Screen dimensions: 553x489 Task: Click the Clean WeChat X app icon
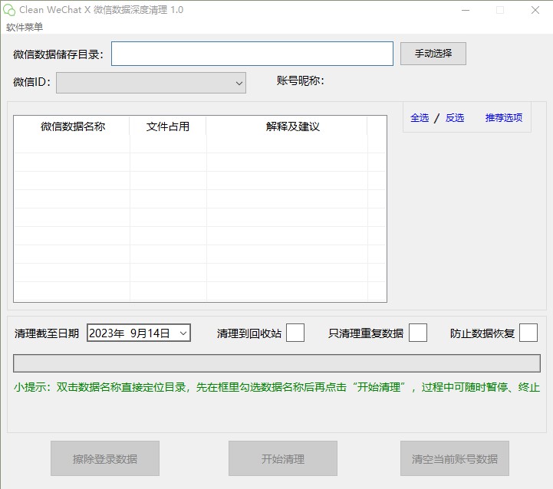[x=9, y=10]
